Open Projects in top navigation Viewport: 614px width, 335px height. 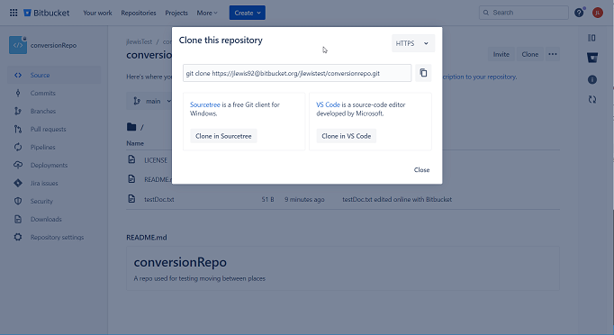(x=176, y=13)
